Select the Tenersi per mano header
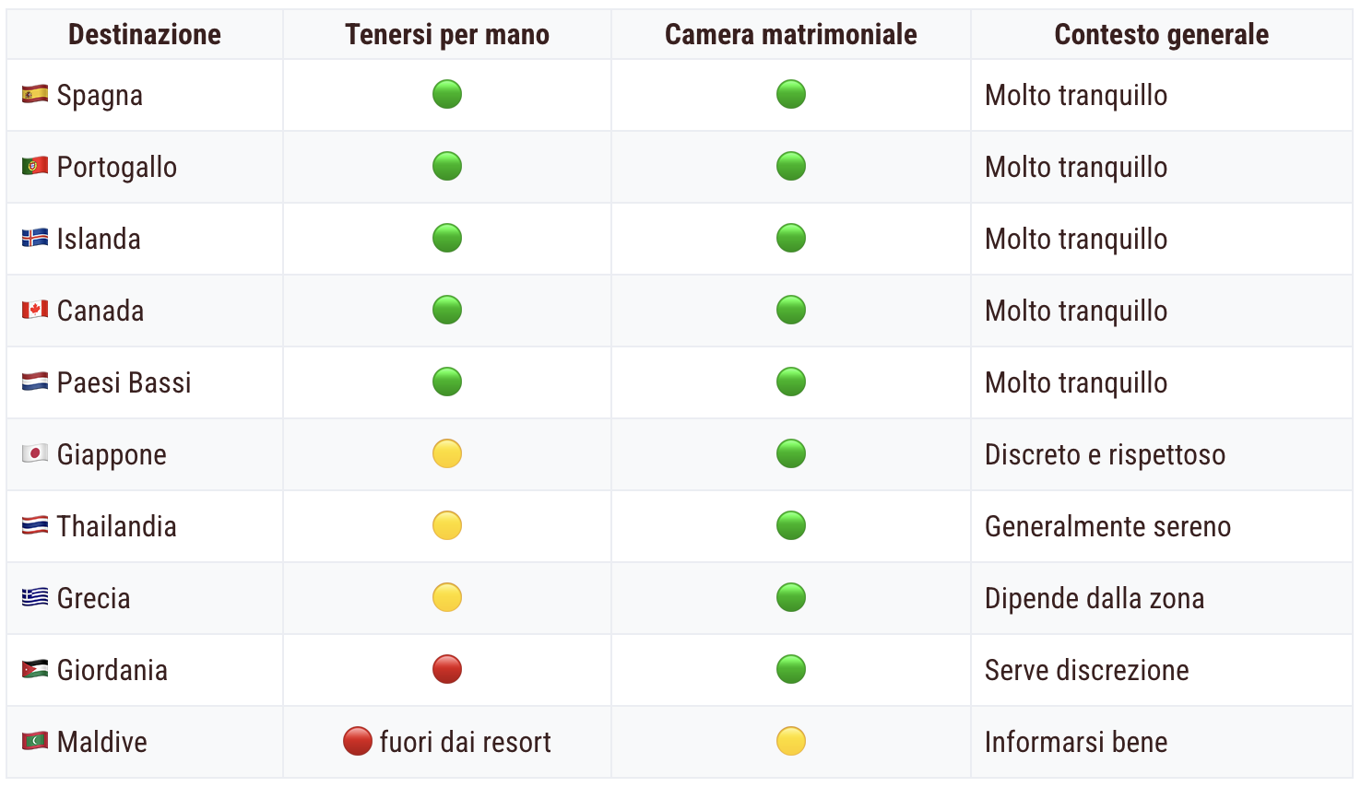1361x787 pixels. tap(447, 35)
